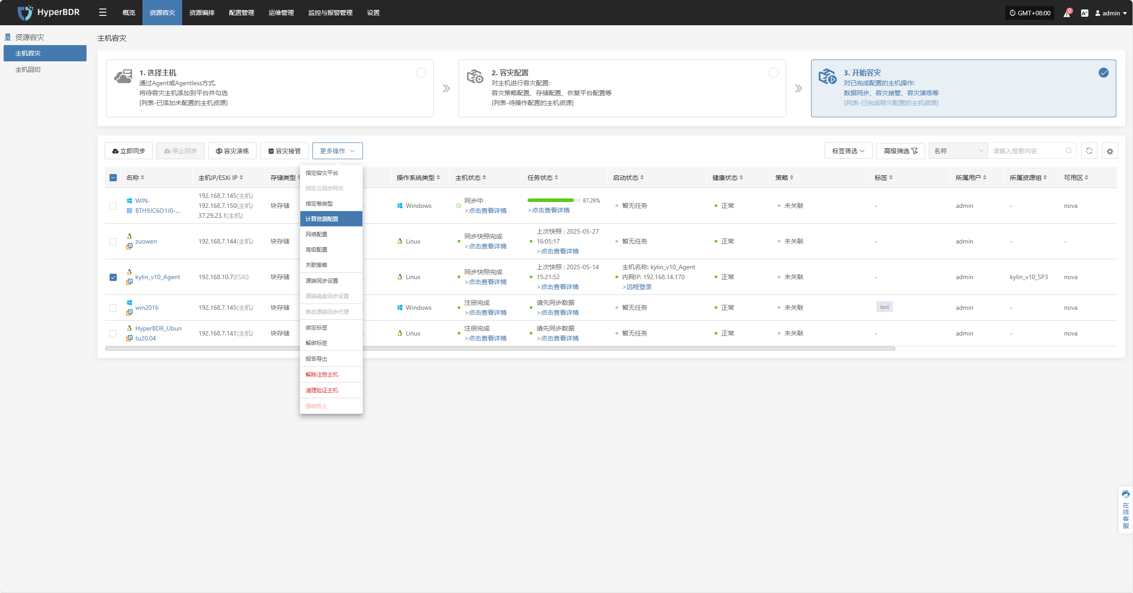Open the admin user dropdown
The height and width of the screenshot is (593, 1133).
click(x=1111, y=13)
